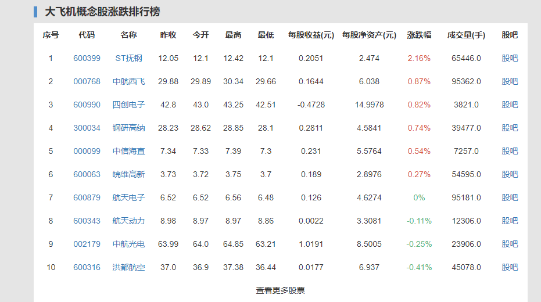The width and height of the screenshot is (541, 302).
Task: Open the 中信海直 stock name link
Action: pyautogui.click(x=128, y=151)
